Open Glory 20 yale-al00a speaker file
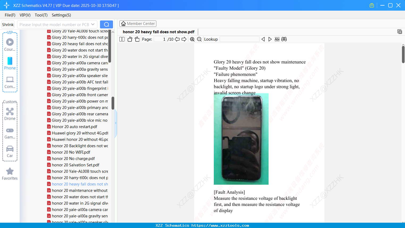 coord(78,76)
